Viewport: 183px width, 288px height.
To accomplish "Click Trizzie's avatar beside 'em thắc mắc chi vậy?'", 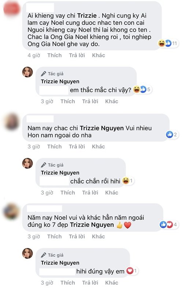I will (27, 72).
